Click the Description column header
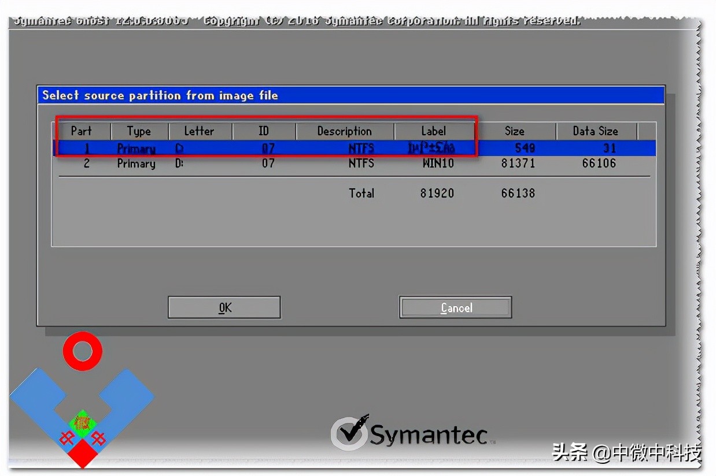The height and width of the screenshot is (476, 716). (344, 131)
